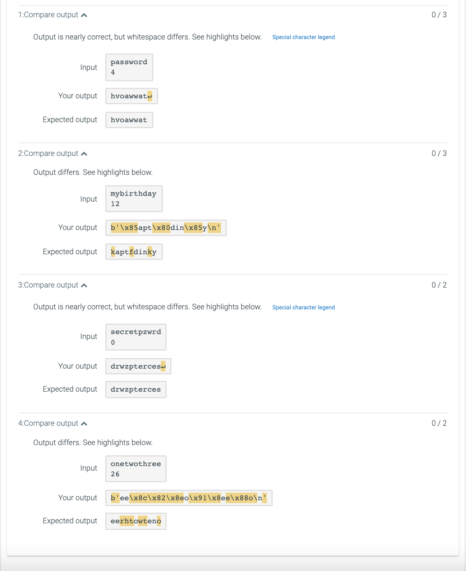466x571 pixels.
Task: Click the '0 / 2' score for test 4
Action: [x=439, y=423]
